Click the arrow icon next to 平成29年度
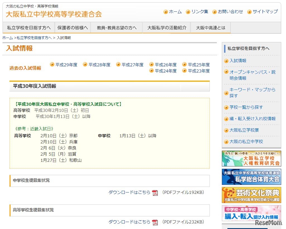Image resolution: width=286 pixels, height=229 pixels. (52, 64)
